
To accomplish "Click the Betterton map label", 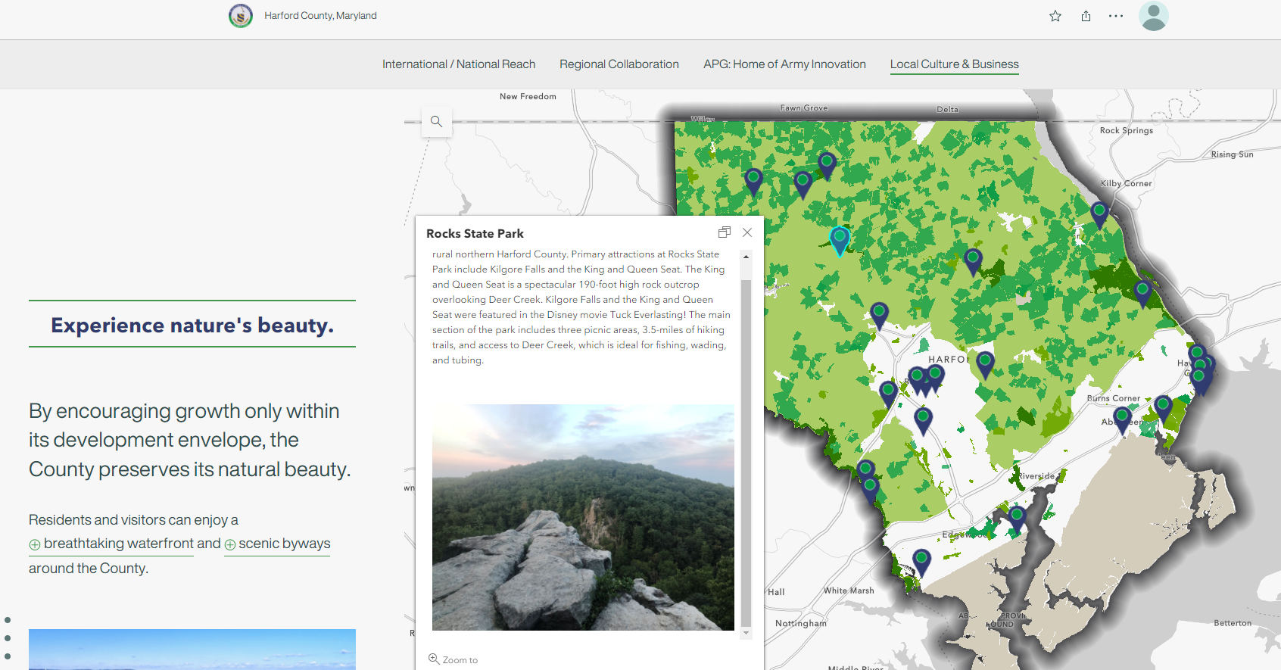I will [1233, 623].
